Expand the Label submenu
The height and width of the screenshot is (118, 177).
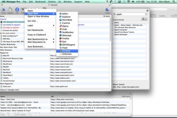tap(40, 26)
